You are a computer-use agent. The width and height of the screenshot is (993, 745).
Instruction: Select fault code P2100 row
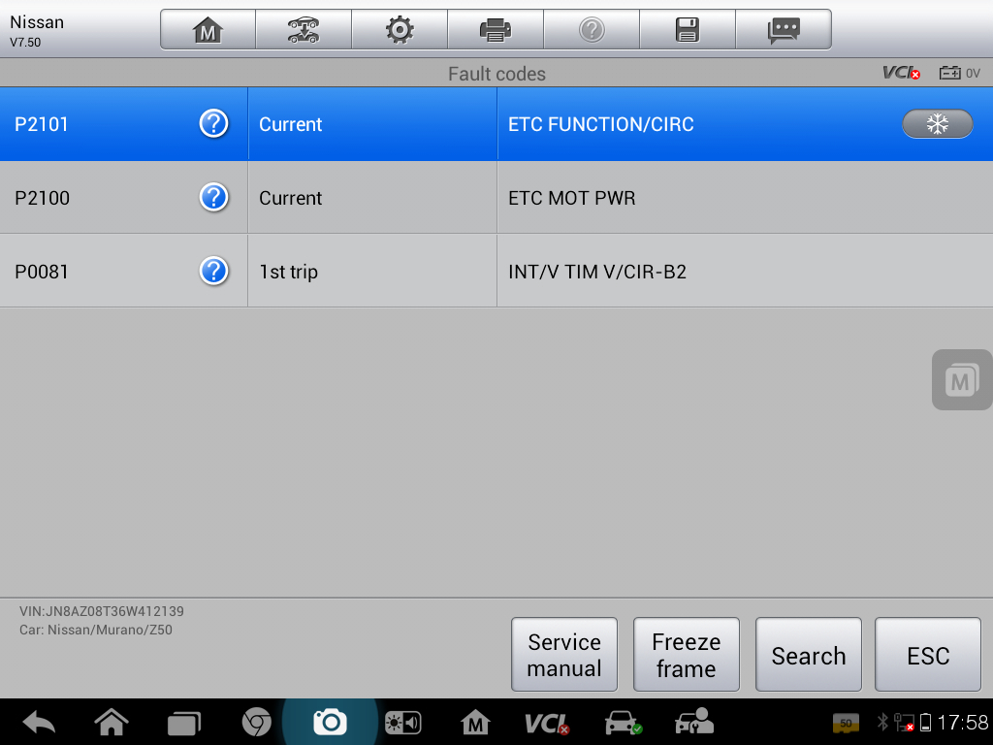pos(496,197)
